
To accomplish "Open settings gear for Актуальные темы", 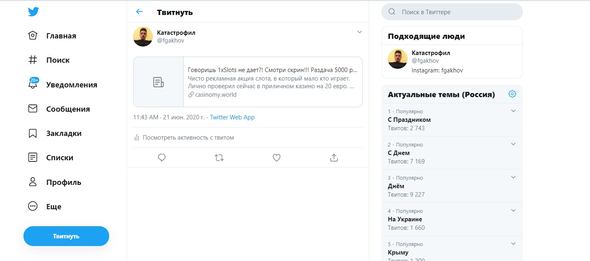I will 512,93.
